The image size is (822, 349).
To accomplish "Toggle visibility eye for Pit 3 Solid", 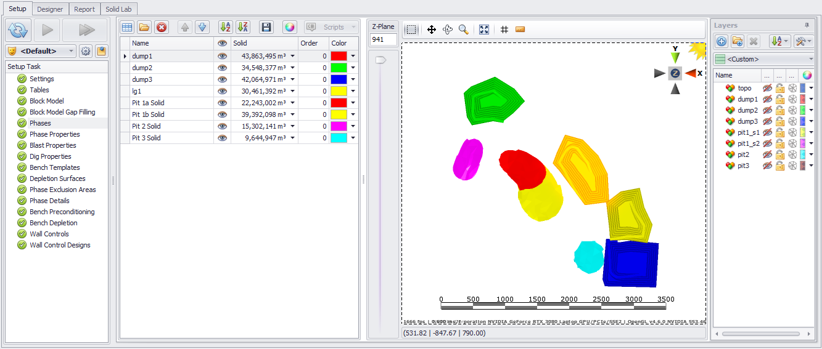I will 222,138.
